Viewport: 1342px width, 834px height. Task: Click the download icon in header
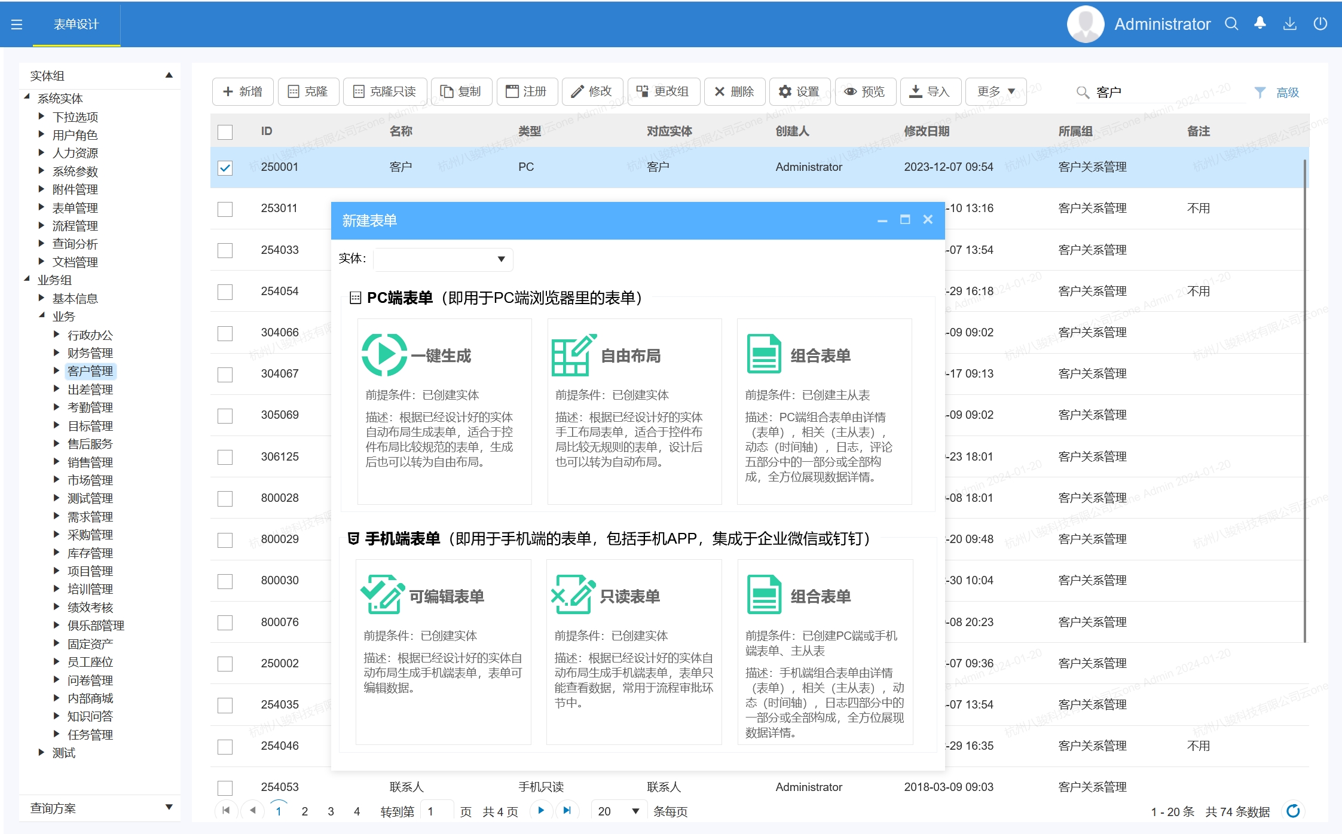(1289, 23)
